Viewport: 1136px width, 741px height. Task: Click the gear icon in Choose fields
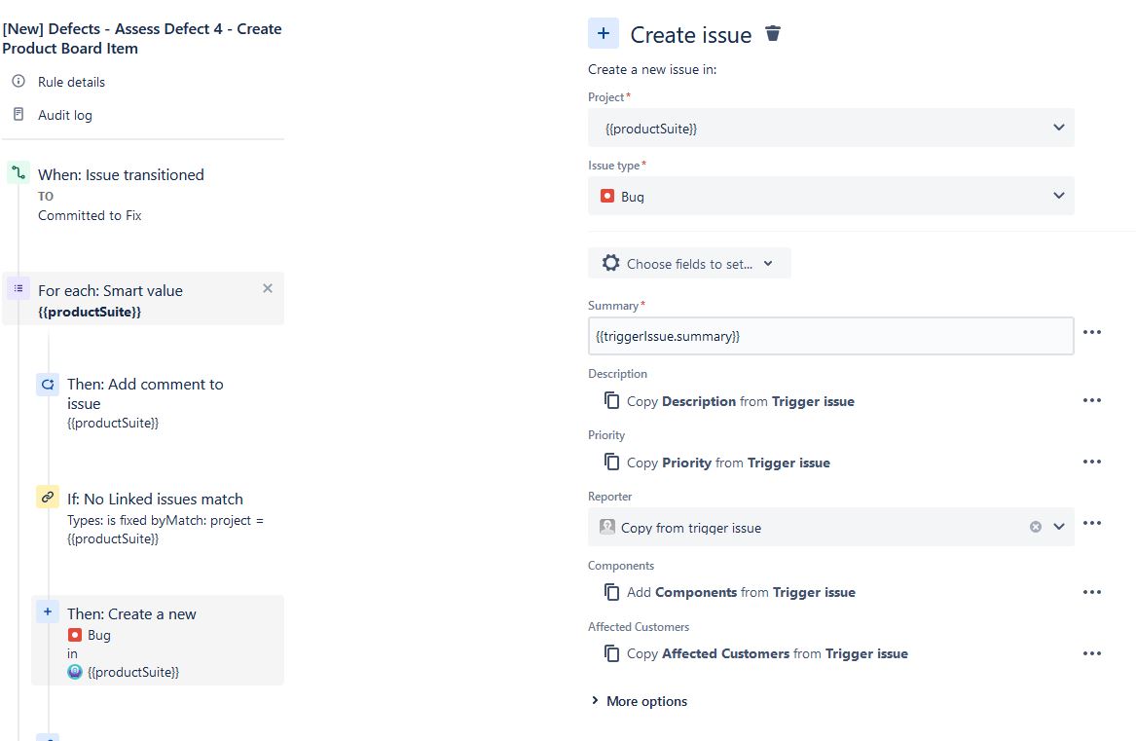pyautogui.click(x=610, y=263)
